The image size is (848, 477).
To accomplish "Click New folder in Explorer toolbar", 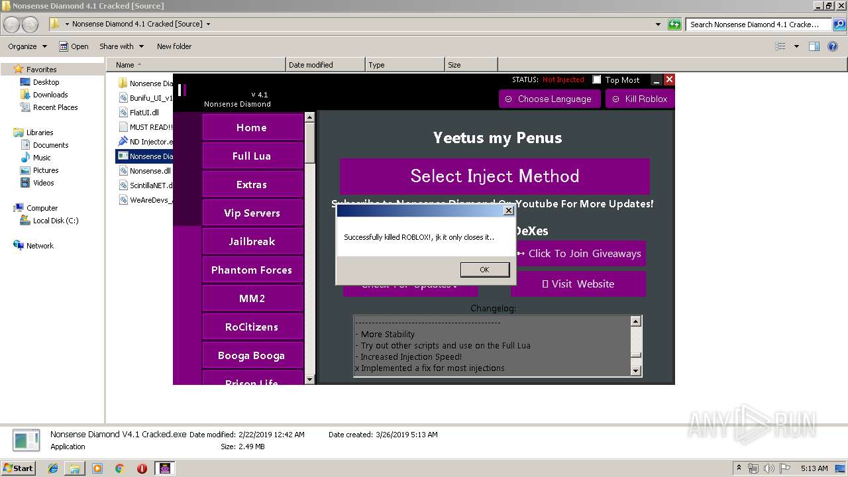I will click(174, 46).
